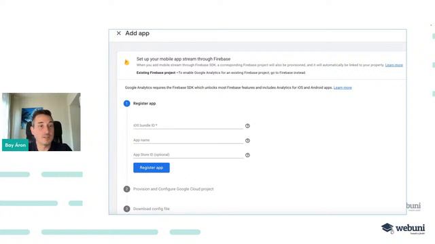Viewport: 435px width, 244px height.
Task: Click 'Set up your mobile app stream' heading
Action: click(x=184, y=59)
